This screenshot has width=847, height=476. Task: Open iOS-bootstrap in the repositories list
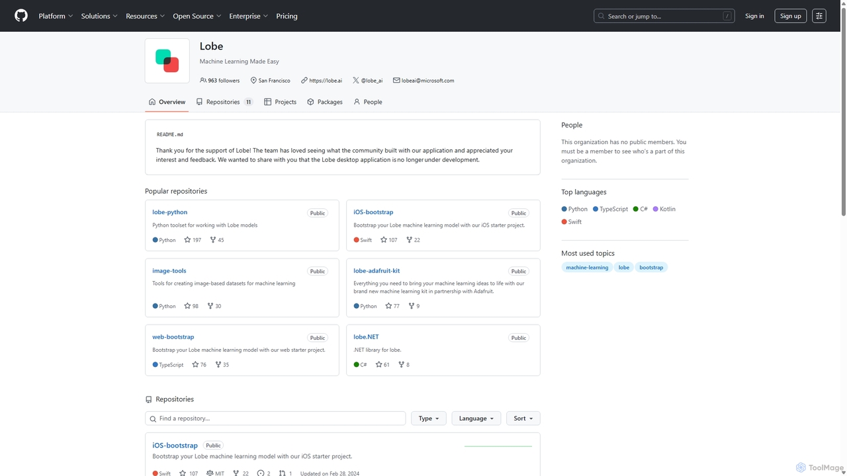point(175,446)
